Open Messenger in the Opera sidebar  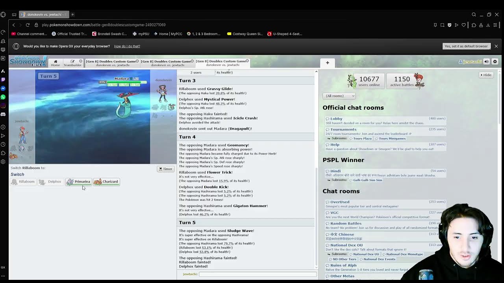click(x=3, y=88)
